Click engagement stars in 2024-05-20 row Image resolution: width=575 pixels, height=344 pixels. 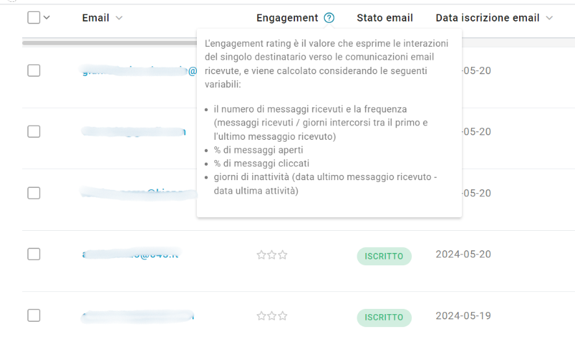pos(272,255)
